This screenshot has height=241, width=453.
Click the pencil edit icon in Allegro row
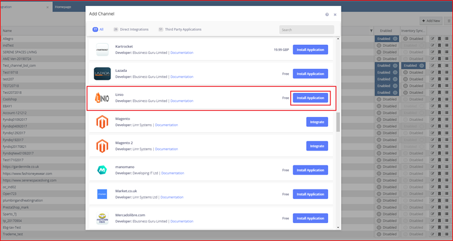433,38
